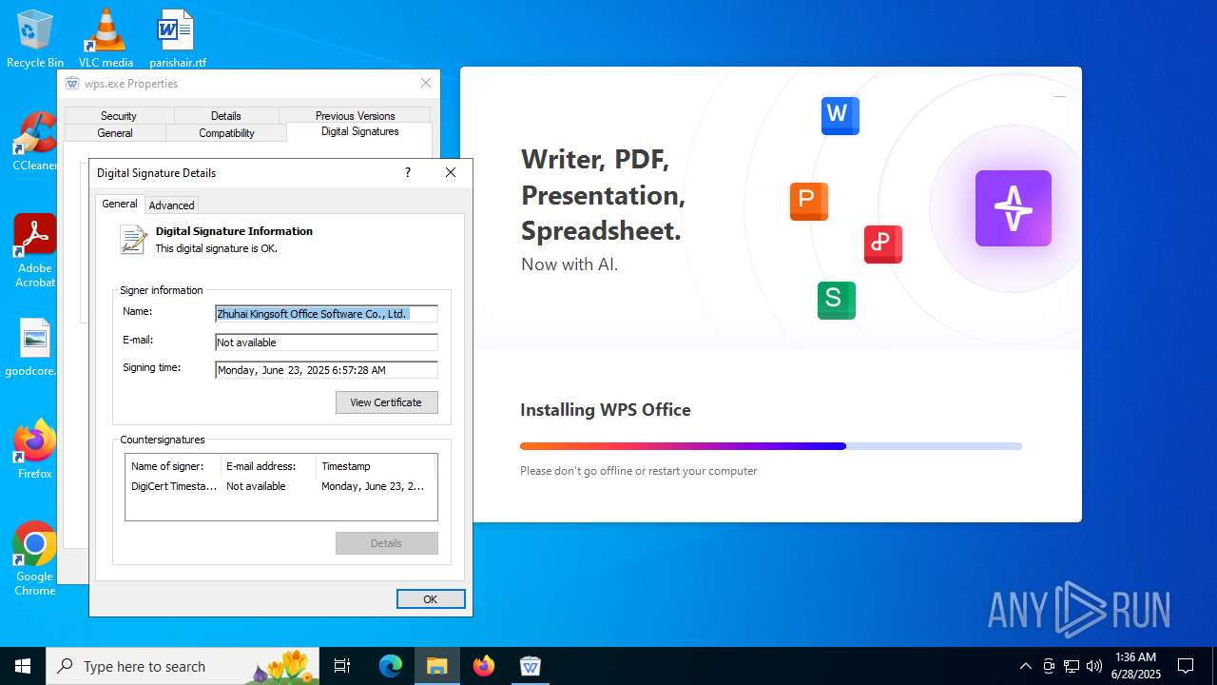Close the Digital Signature Details dialog

click(x=451, y=172)
